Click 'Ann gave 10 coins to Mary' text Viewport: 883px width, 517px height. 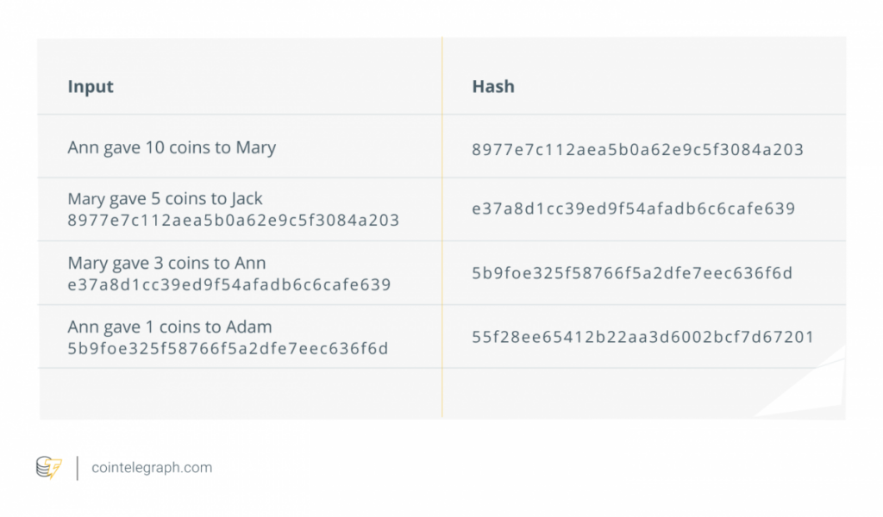click(172, 147)
